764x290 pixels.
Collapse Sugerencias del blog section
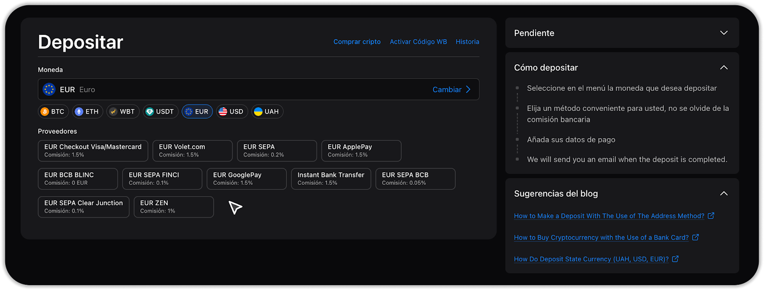(723, 193)
